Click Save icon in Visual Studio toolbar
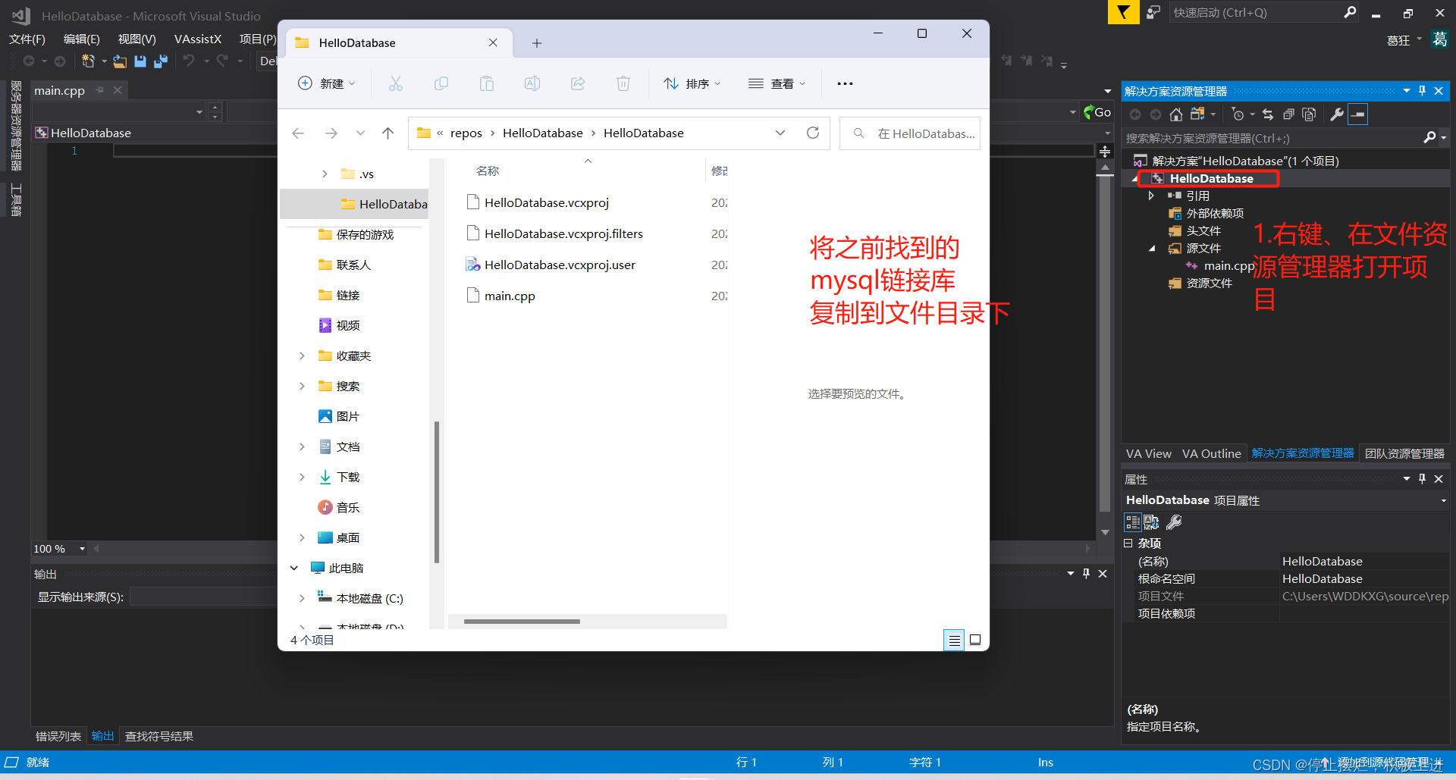 [140, 61]
